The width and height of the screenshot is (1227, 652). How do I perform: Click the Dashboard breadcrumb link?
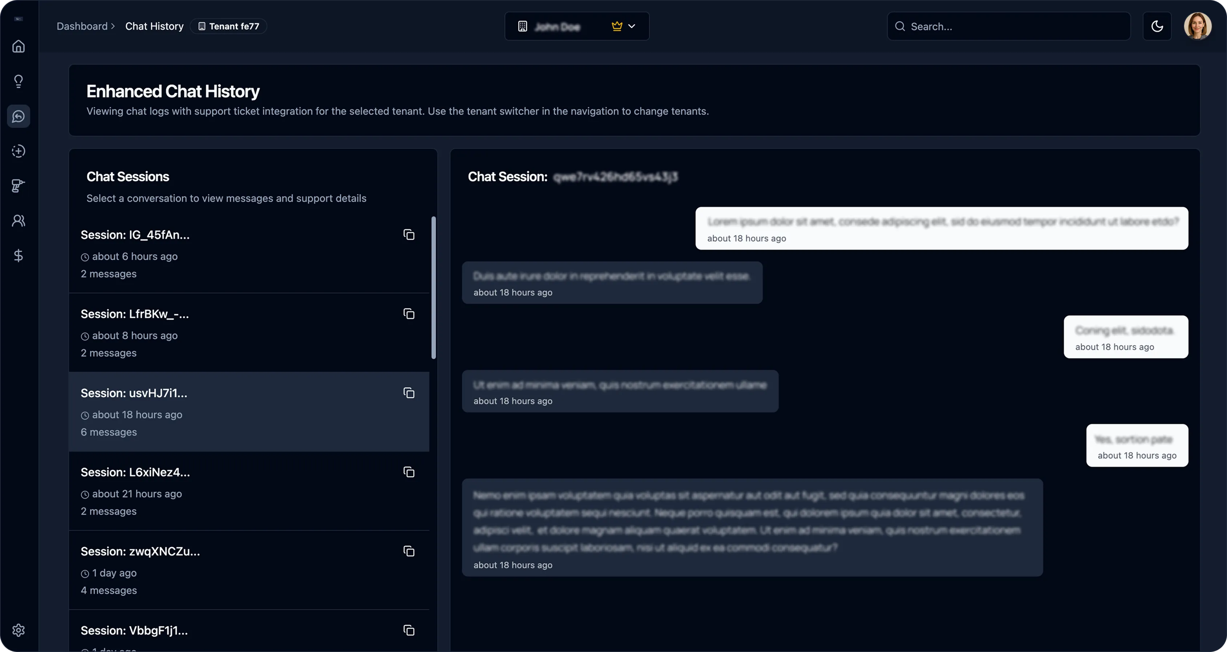(x=82, y=26)
